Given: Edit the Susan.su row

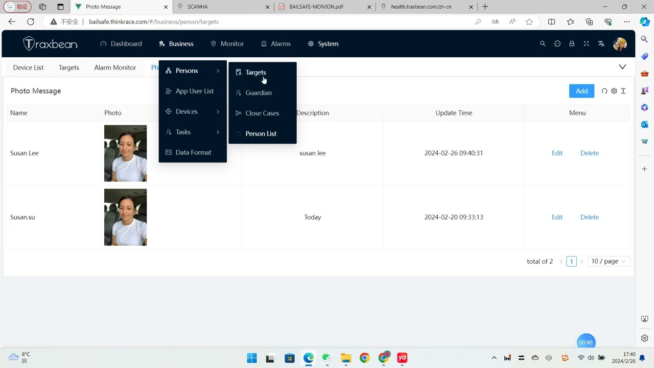Looking at the screenshot, I should (x=557, y=217).
